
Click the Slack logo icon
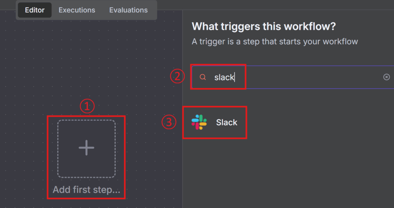coord(199,122)
